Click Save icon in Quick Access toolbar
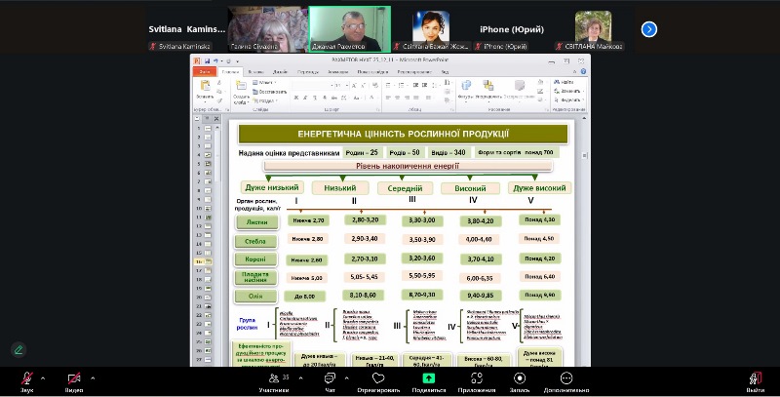The image size is (780, 397). pos(207,60)
